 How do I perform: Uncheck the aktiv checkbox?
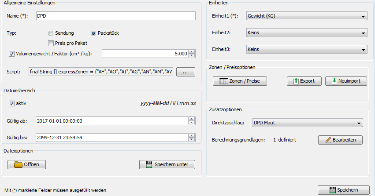click(x=11, y=104)
